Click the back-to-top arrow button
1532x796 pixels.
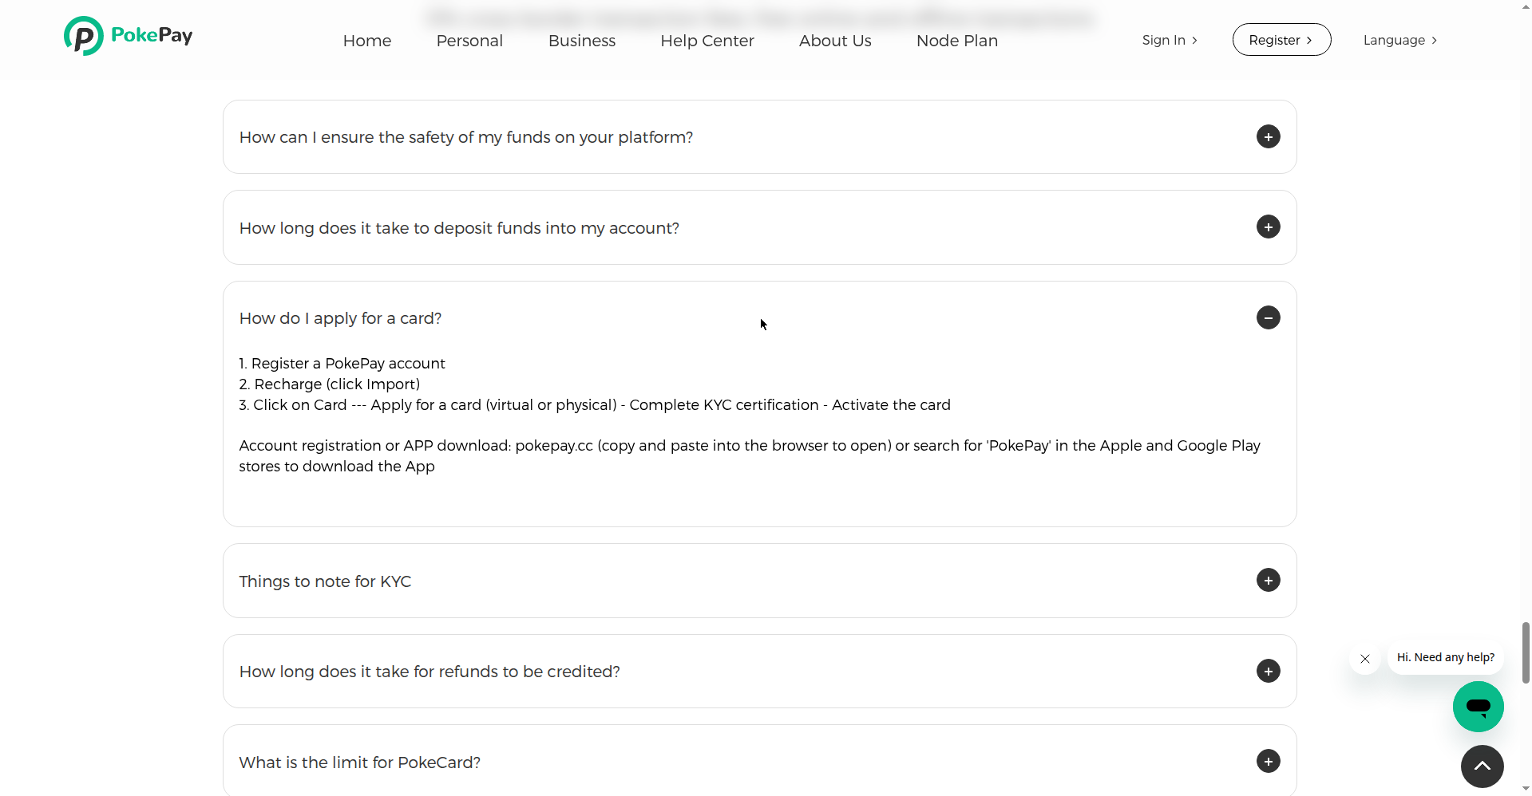(x=1482, y=766)
